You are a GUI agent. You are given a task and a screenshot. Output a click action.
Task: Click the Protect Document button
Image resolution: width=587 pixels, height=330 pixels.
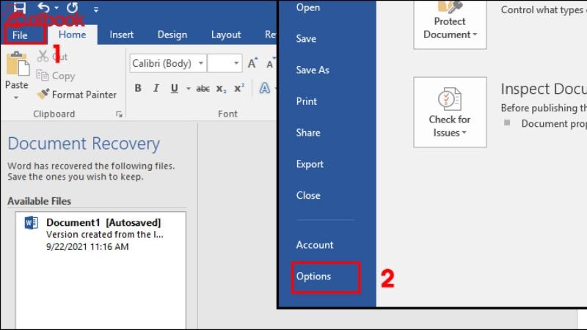[450, 24]
